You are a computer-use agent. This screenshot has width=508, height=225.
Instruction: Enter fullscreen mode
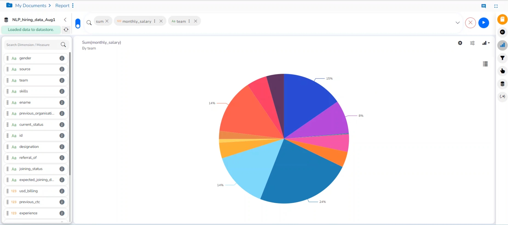pos(496,6)
